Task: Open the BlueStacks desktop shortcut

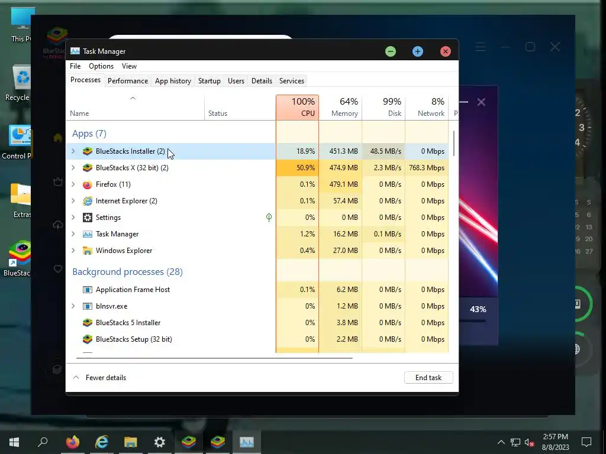Action: pyautogui.click(x=18, y=259)
